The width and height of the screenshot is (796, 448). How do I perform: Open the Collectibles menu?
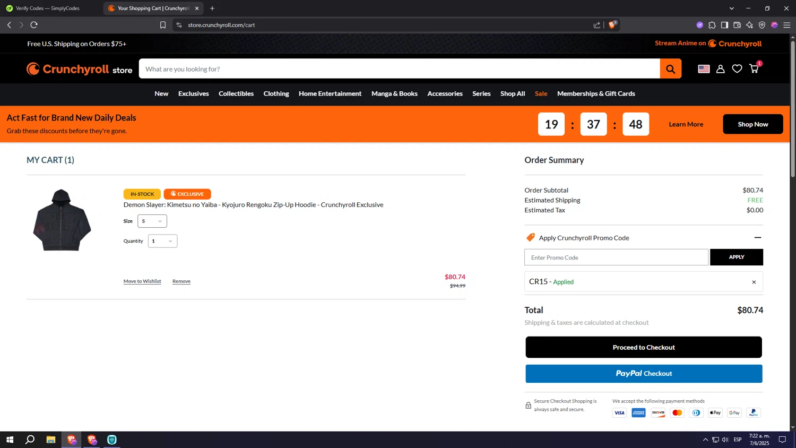[x=236, y=93]
